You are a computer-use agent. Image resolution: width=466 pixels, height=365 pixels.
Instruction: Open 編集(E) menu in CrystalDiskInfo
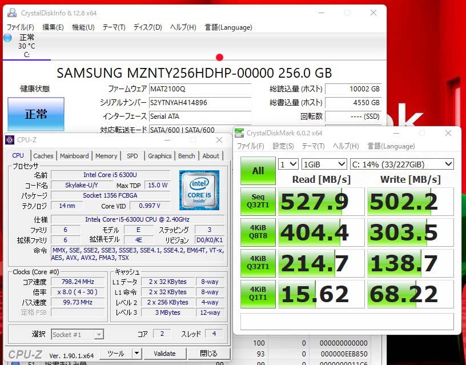[x=53, y=27]
